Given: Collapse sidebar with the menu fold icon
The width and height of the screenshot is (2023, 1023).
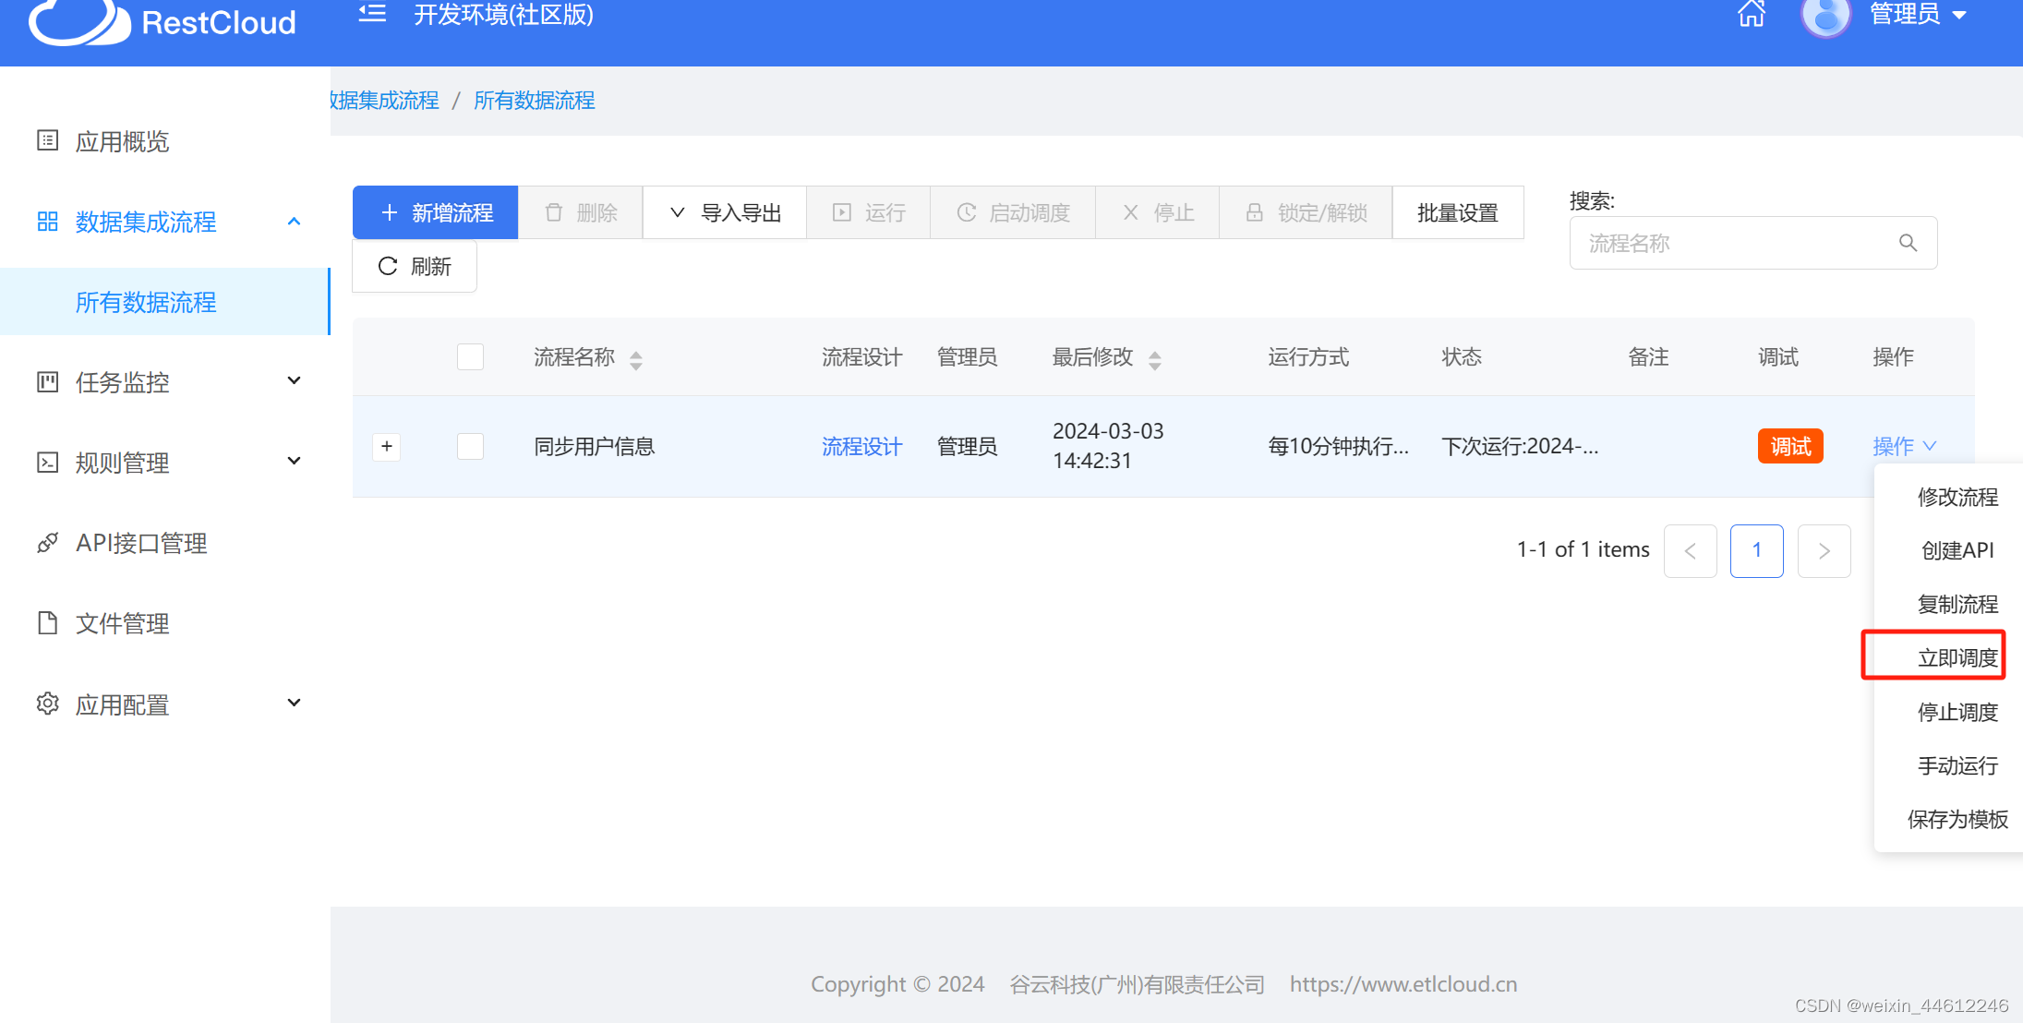Looking at the screenshot, I should (372, 14).
